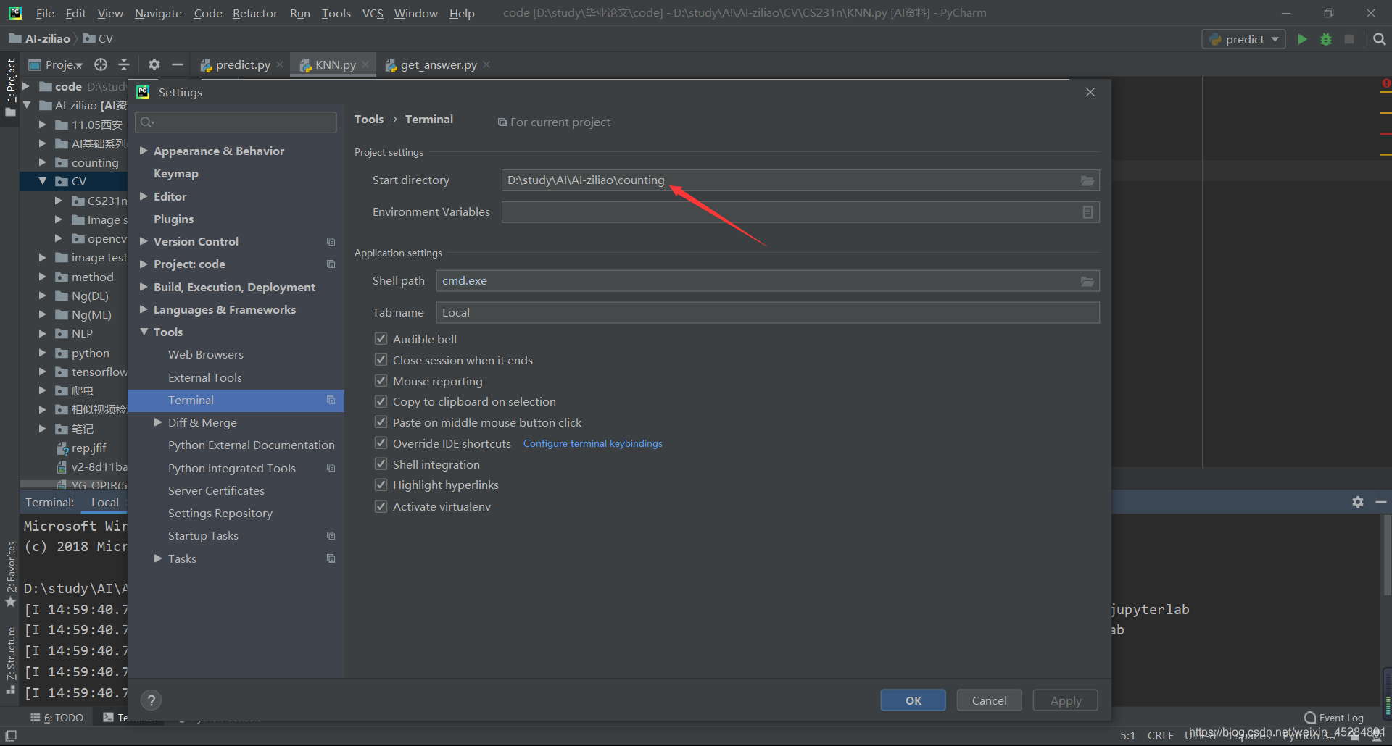Image resolution: width=1392 pixels, height=746 pixels.
Task: Collapse the Tools settings section
Action: [x=144, y=332]
